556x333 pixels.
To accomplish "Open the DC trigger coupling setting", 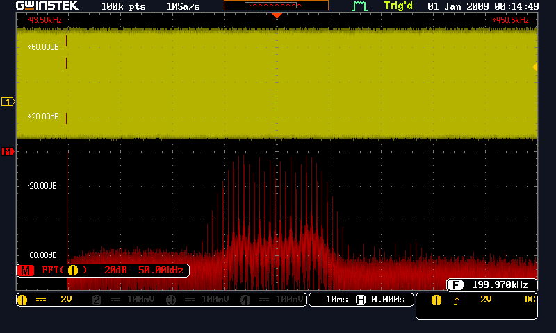I will [x=530, y=300].
